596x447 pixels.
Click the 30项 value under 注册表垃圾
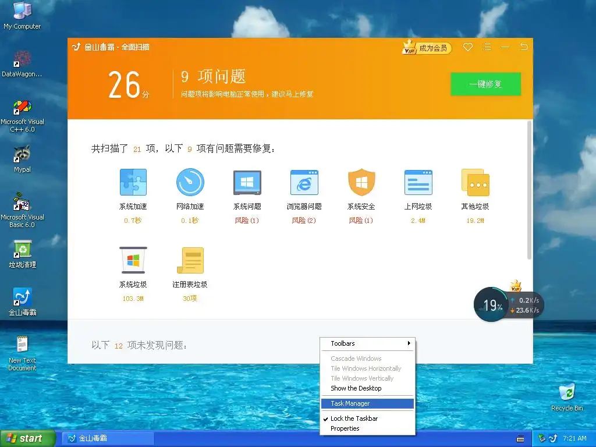pyautogui.click(x=190, y=299)
